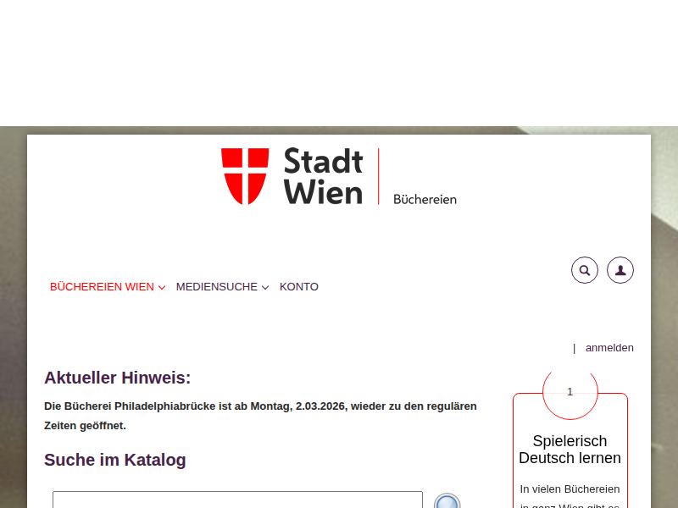Click the circled number 1 badge
Screen dimensions: 678x508
click(570, 392)
